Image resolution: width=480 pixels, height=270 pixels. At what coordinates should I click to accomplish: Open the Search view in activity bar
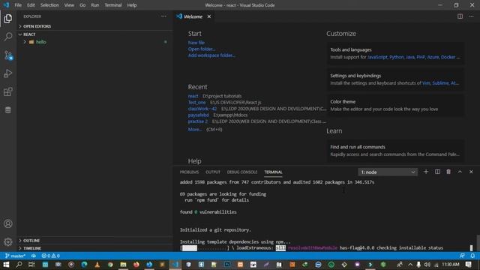pos(8,37)
